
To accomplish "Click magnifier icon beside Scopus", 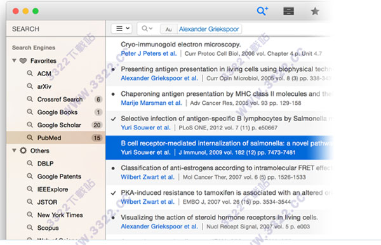I will tap(30, 227).
